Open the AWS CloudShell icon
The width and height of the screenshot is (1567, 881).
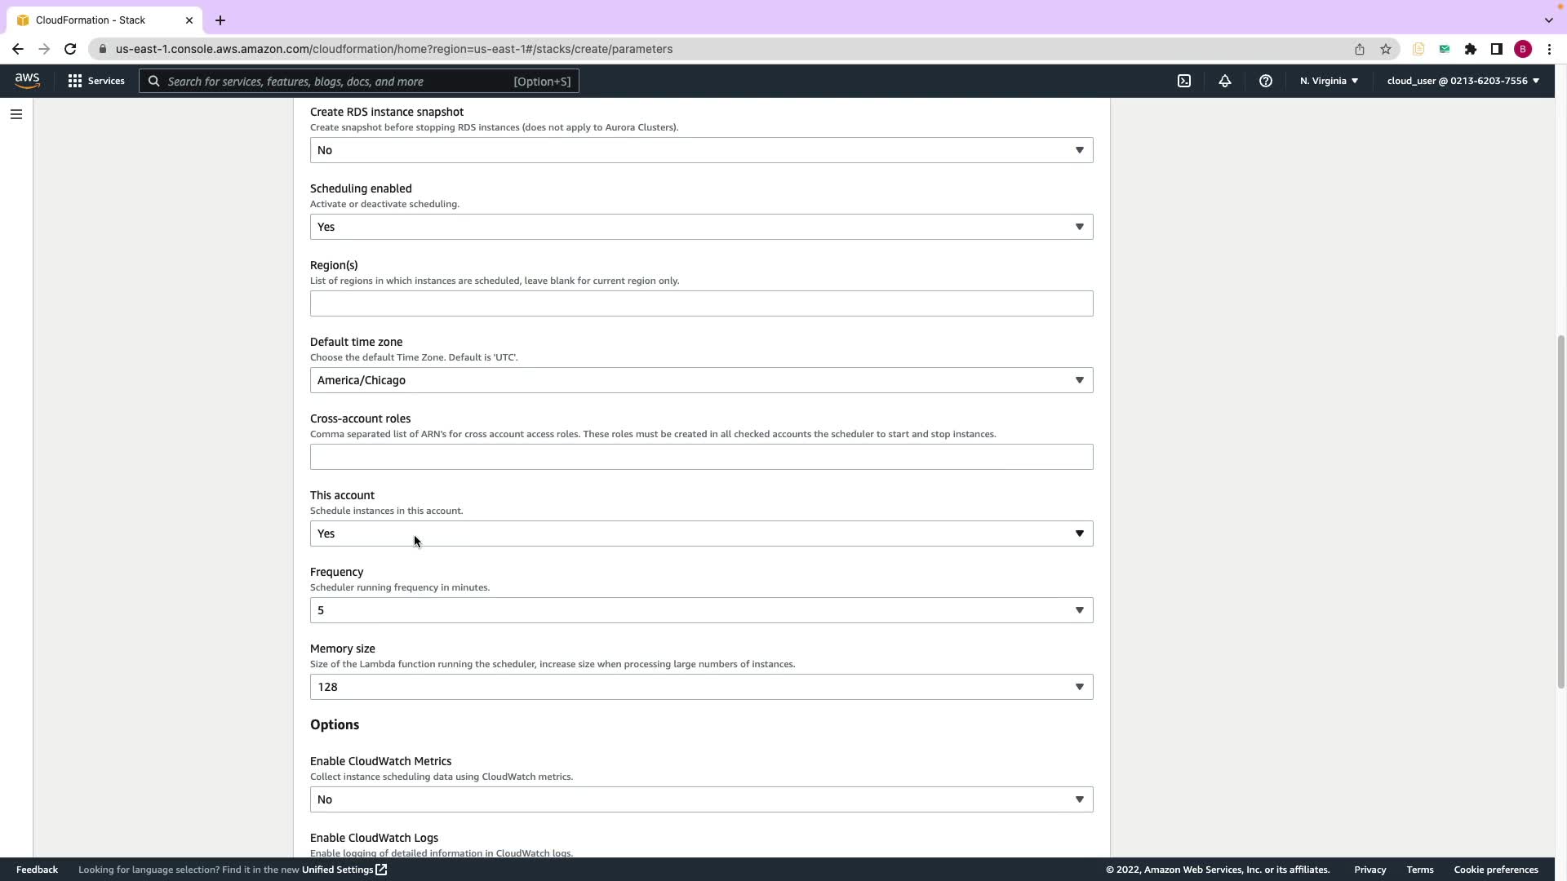coord(1184,81)
